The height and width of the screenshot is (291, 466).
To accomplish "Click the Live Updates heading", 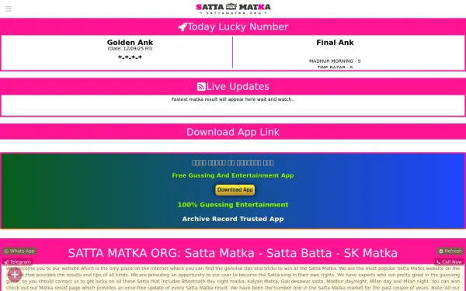I will (238, 86).
